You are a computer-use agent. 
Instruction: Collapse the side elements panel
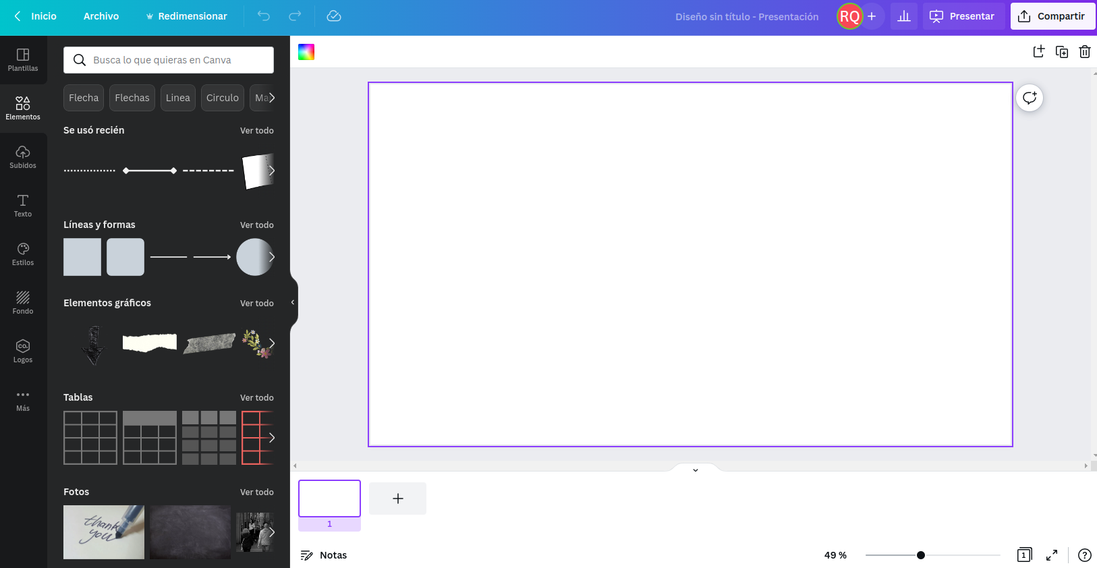(293, 302)
